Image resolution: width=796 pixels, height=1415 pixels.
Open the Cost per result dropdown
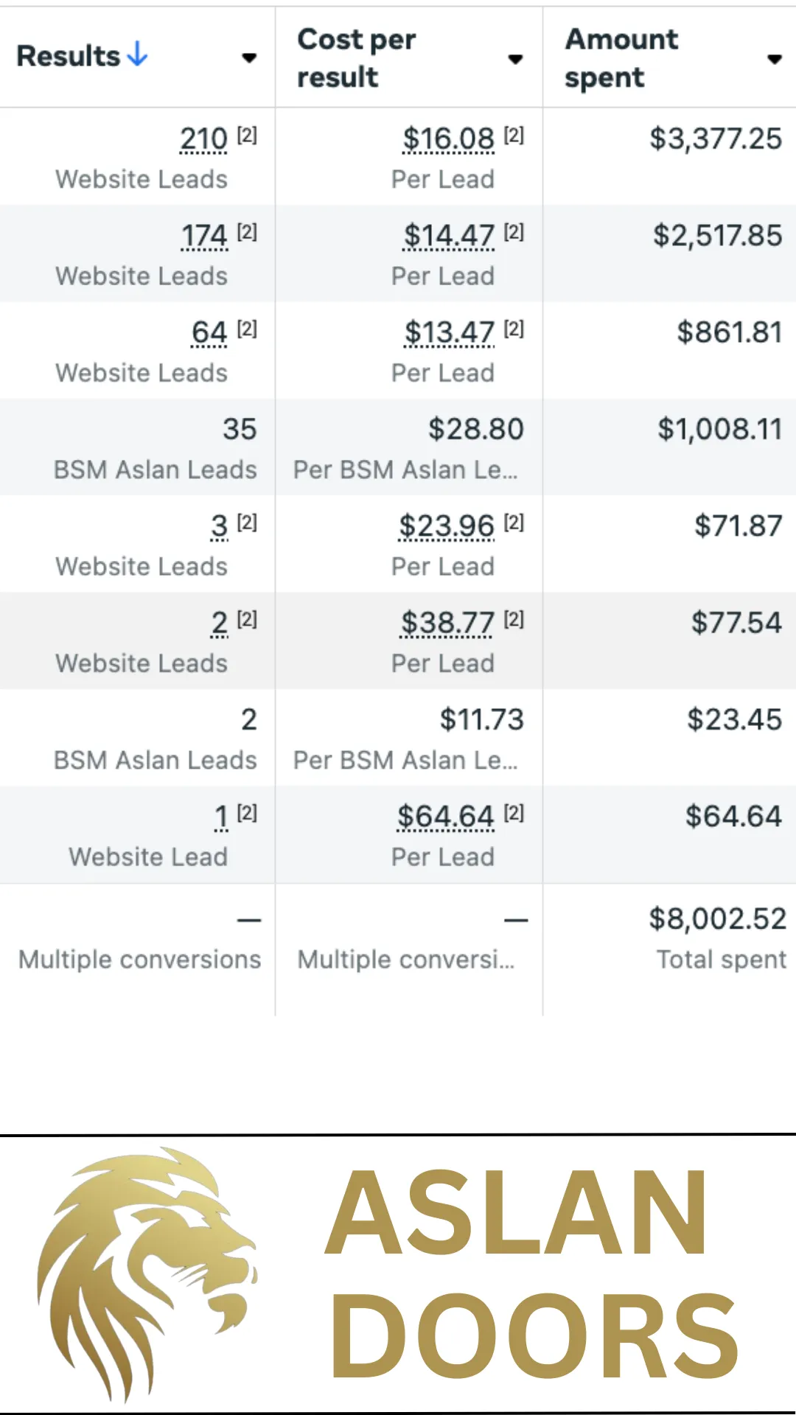[515, 59]
